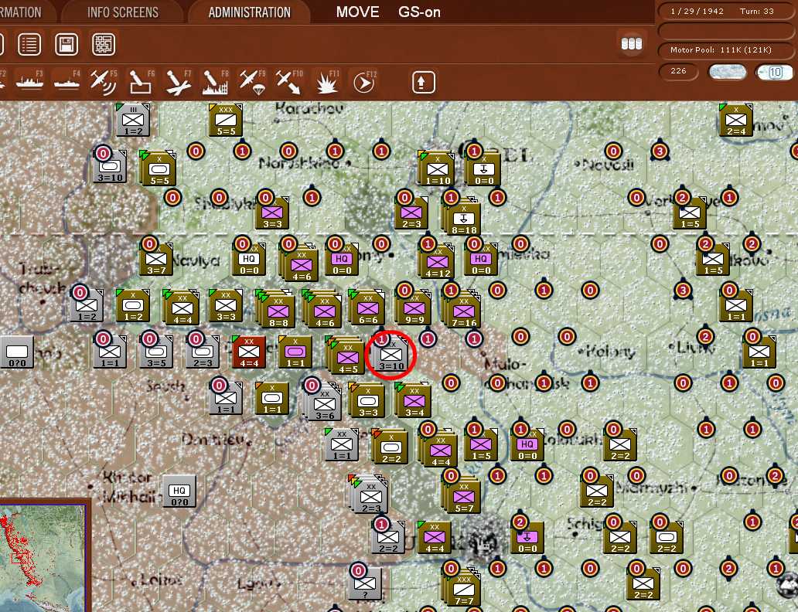The image size is (798, 612).
Task: Open the ADMINISTRATION tab
Action: tap(249, 12)
